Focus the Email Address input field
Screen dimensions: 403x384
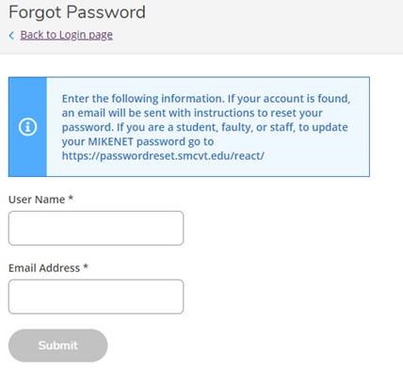96,296
